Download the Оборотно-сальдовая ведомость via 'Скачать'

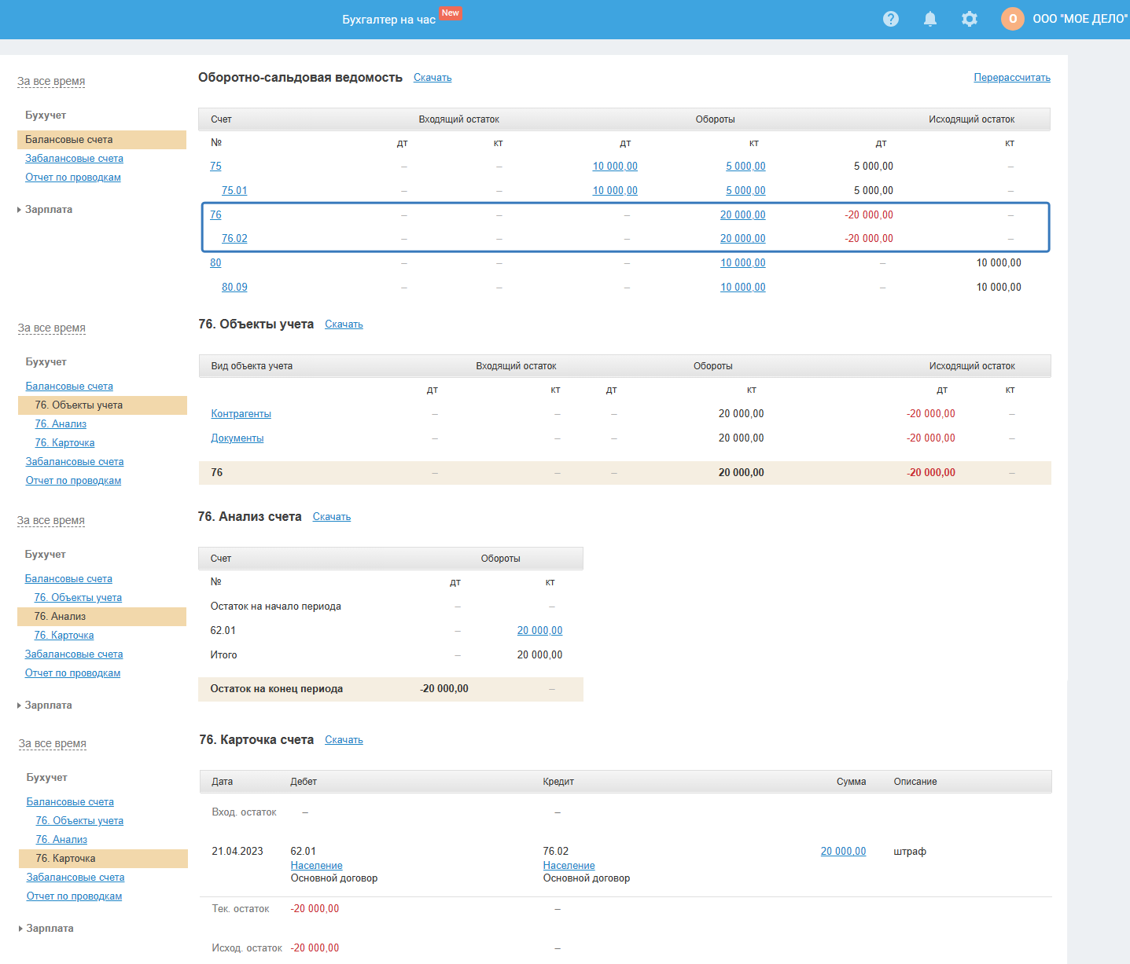pos(432,78)
